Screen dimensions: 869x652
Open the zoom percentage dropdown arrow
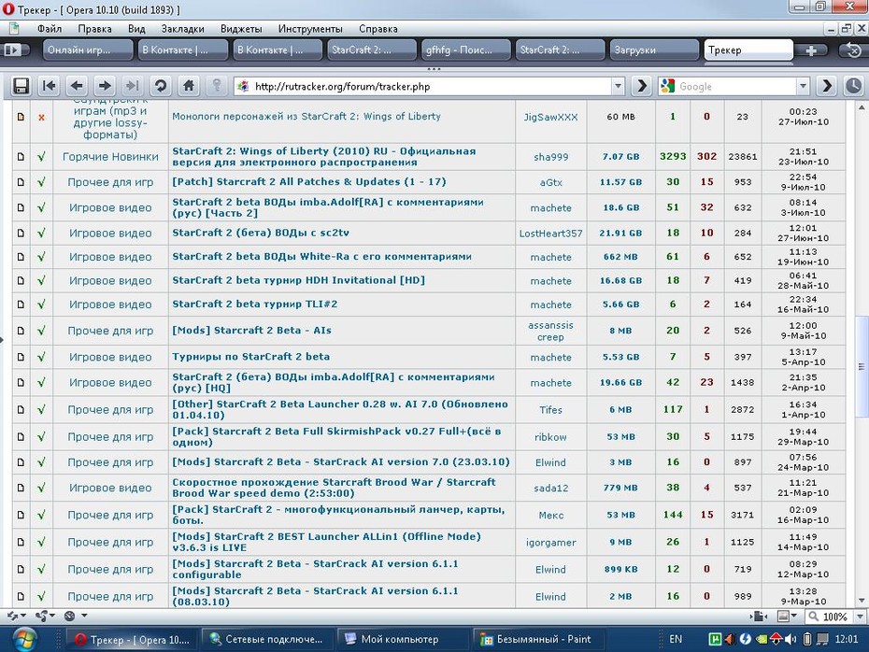coord(861,616)
